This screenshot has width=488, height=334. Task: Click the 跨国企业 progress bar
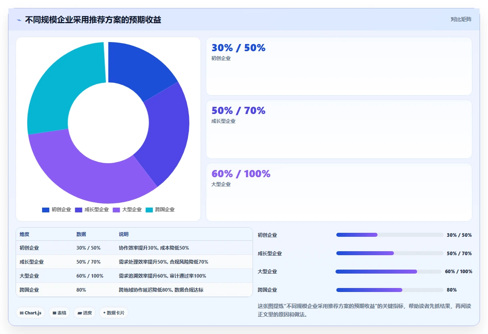coord(390,290)
